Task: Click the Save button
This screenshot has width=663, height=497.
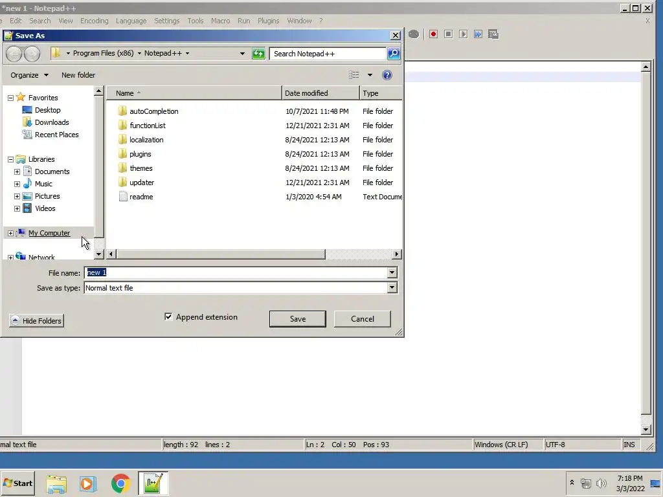Action: [298, 319]
